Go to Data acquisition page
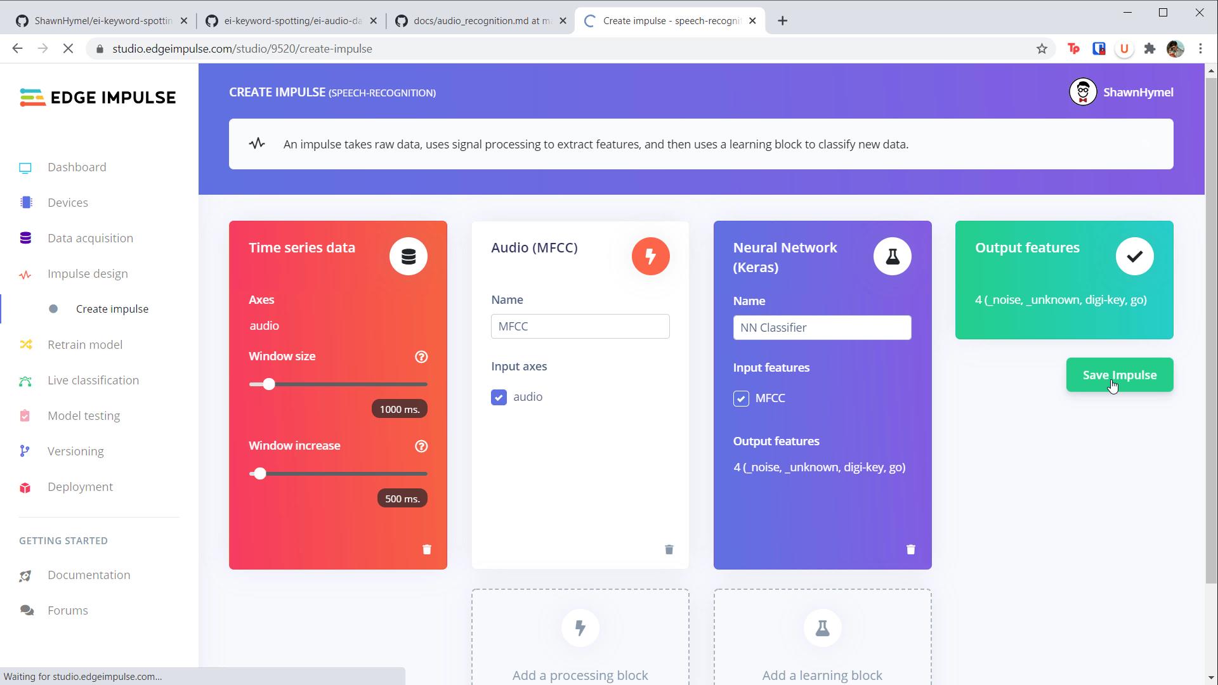The image size is (1218, 685). point(90,238)
